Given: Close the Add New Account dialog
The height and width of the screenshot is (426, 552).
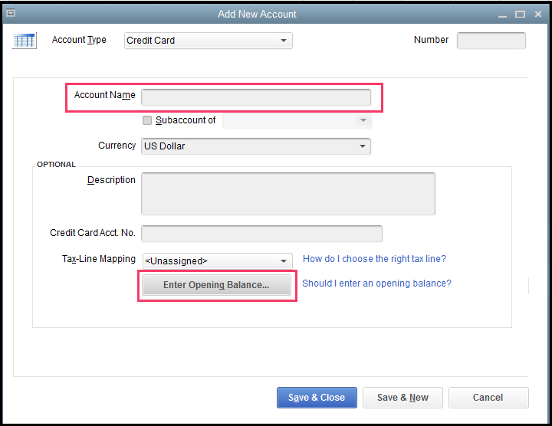Looking at the screenshot, I should (x=538, y=14).
